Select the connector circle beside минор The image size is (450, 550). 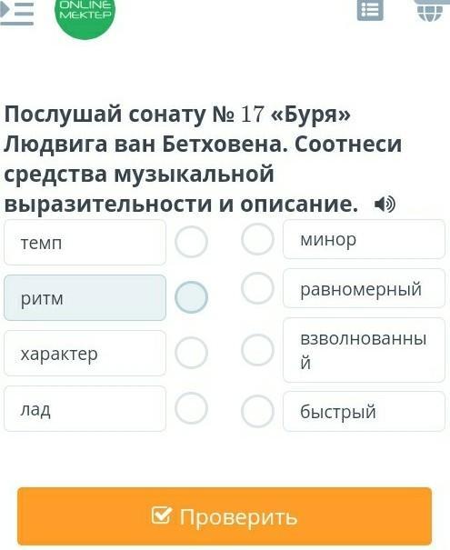[x=257, y=239]
